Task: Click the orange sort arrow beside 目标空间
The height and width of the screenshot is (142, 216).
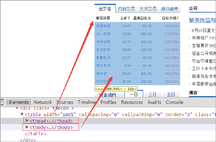Action: click(177, 18)
